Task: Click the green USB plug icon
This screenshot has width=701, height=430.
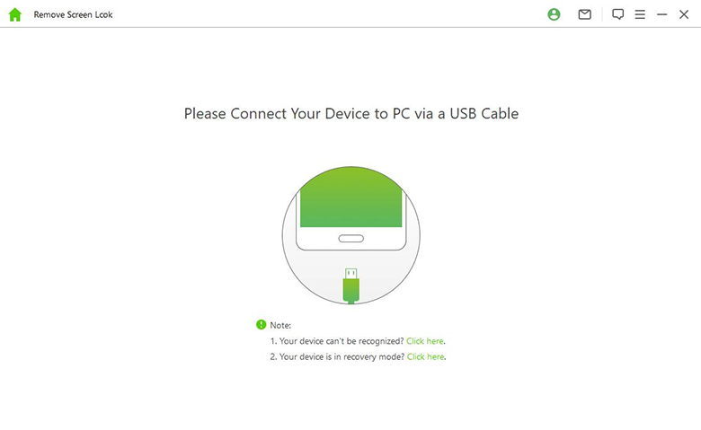Action: (x=350, y=285)
